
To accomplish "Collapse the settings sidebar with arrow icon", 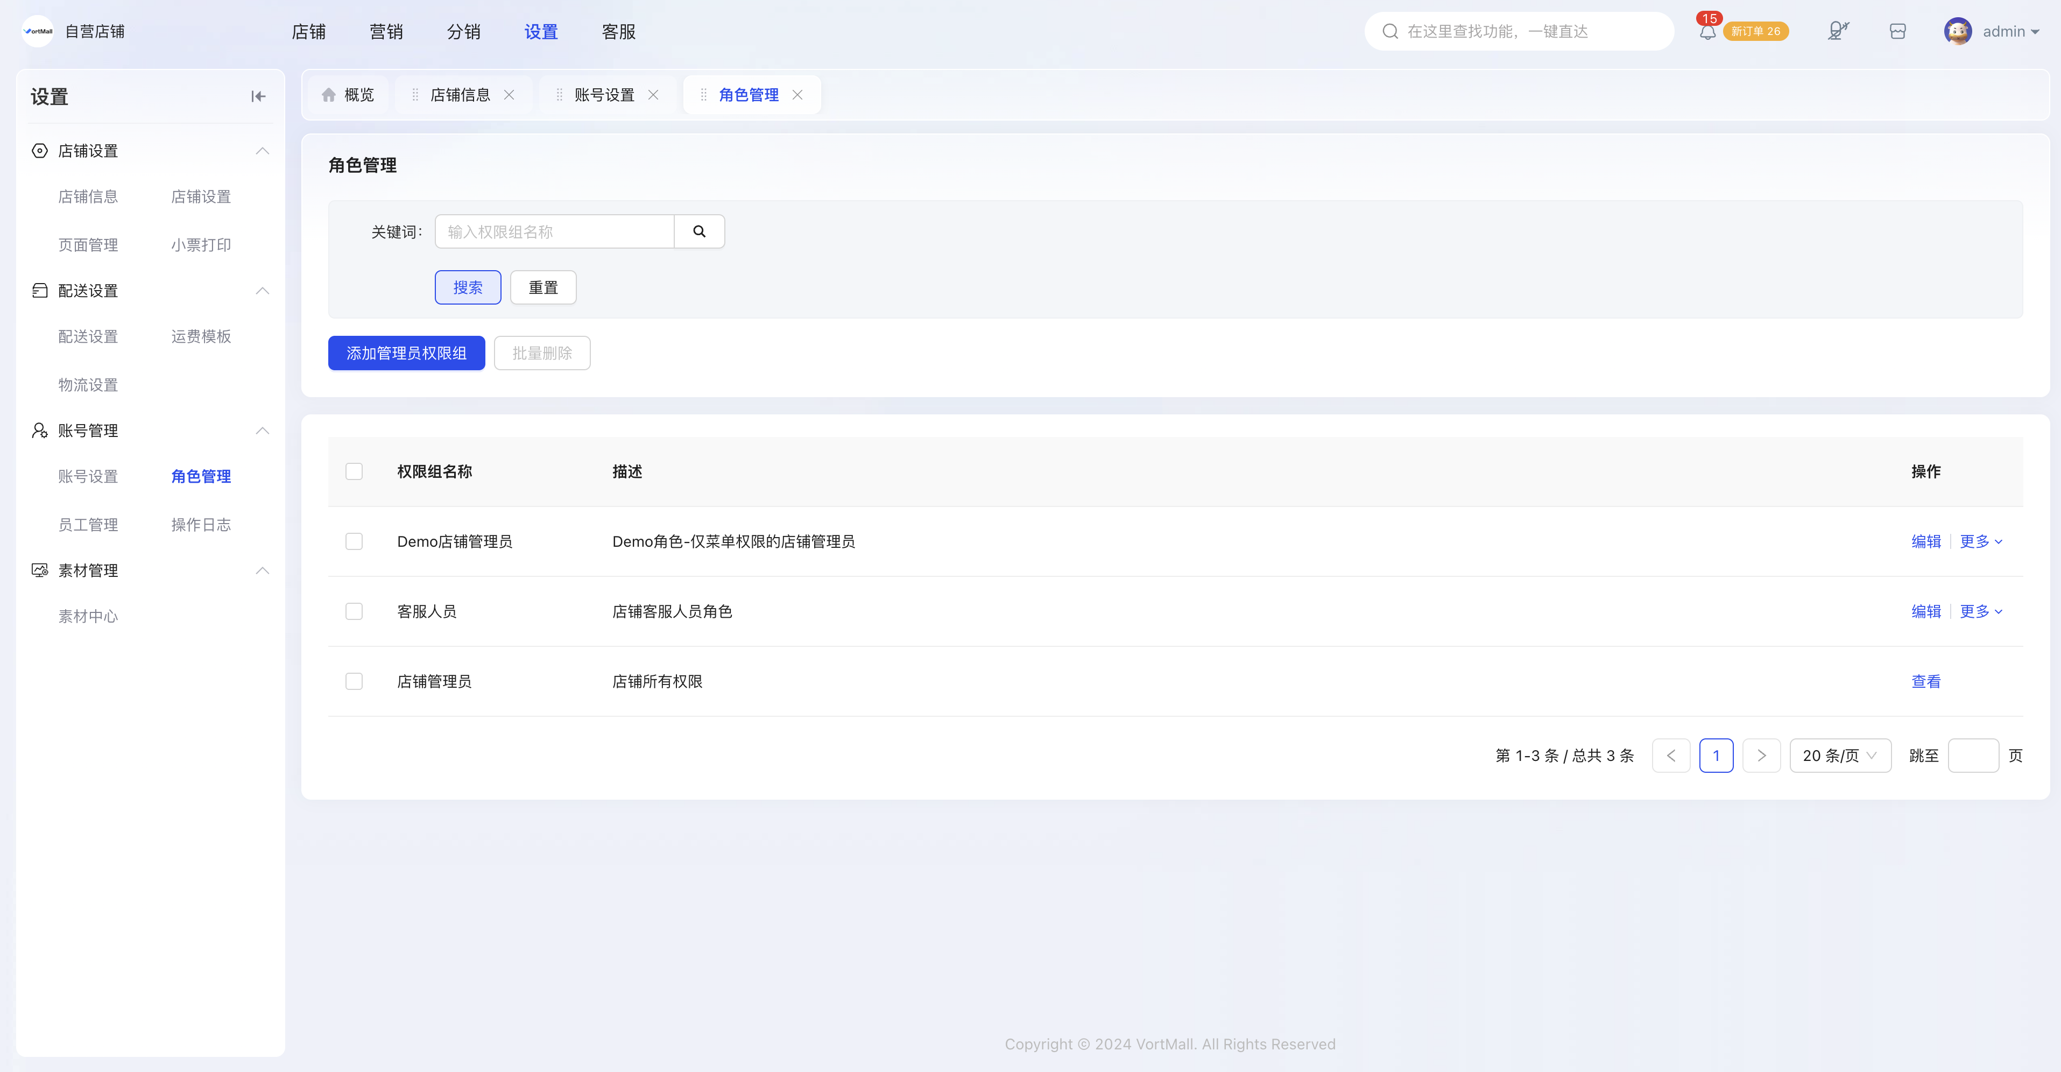I will click(x=258, y=96).
